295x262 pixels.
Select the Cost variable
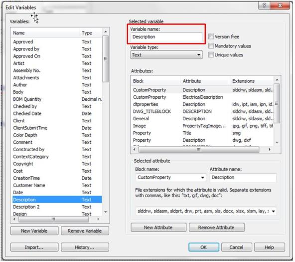tap(57, 171)
